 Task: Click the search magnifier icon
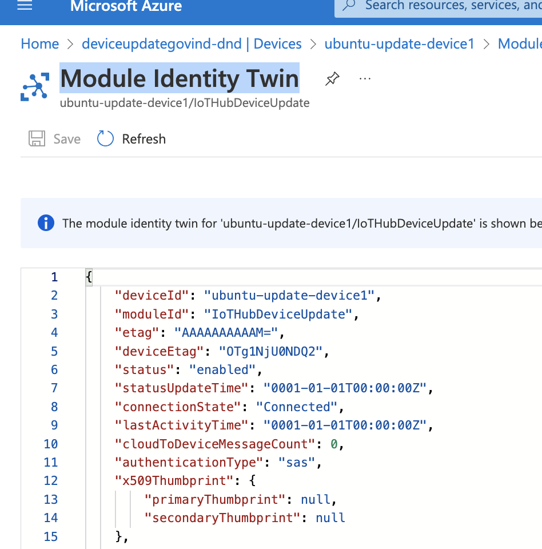click(x=349, y=5)
